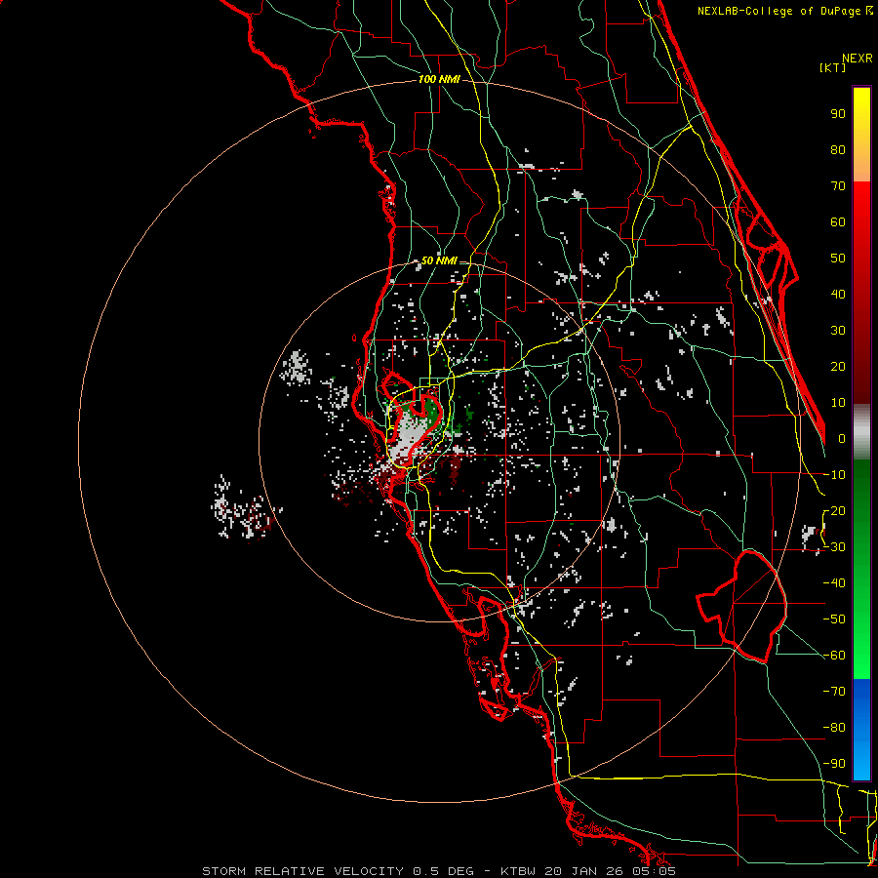This screenshot has height=878, width=878.
Task: Click the 20 value on velocity scale
Action: point(838,367)
